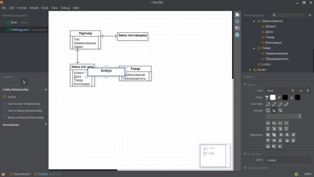The height and width of the screenshot is (177, 314).
Task: Expand the Annotations toolbox section
Action: (46, 124)
